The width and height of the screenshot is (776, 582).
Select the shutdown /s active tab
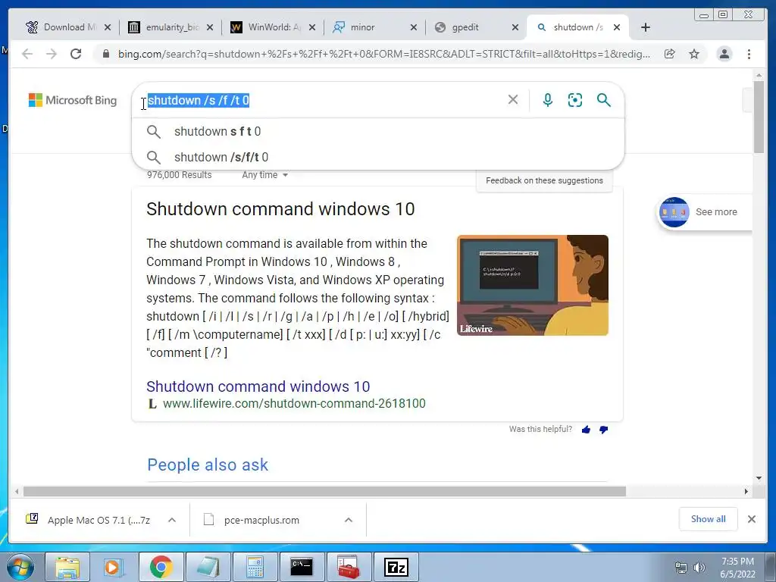coord(577,27)
